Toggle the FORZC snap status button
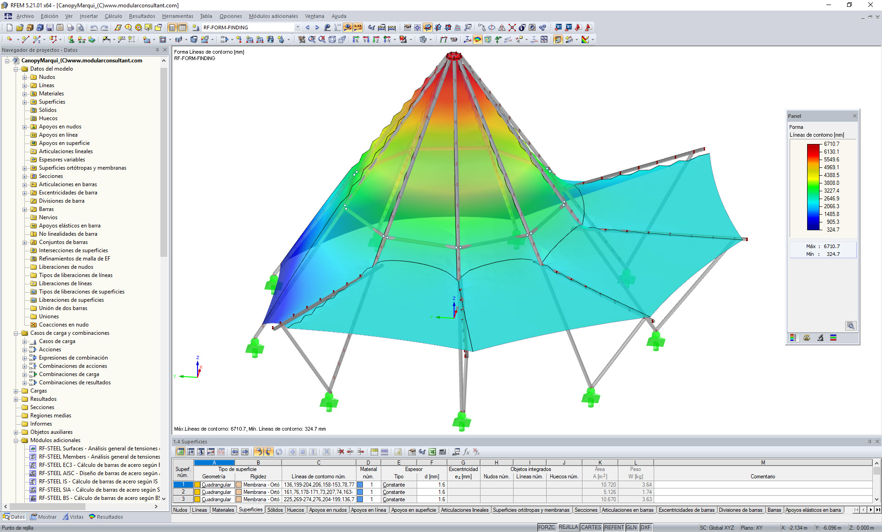 546,527
